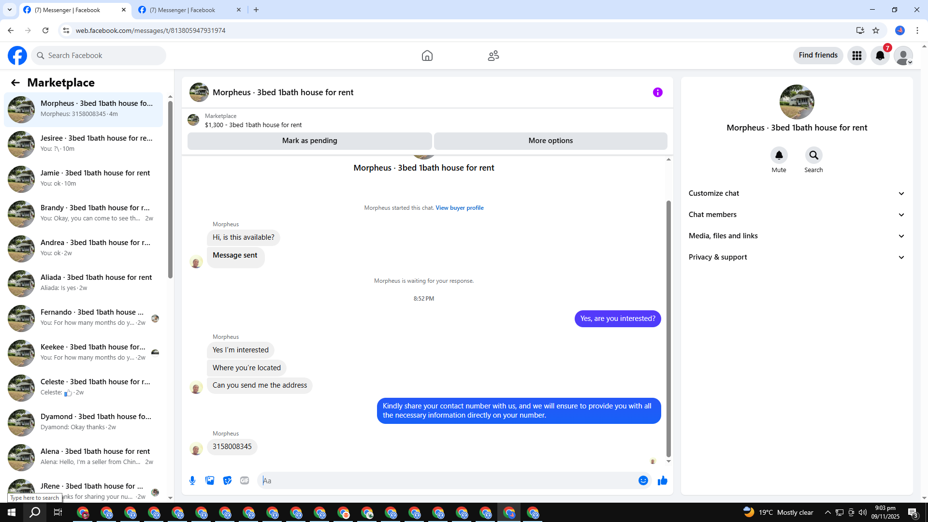Viewport: 928px width, 522px height.
Task: Open the View buyer profile link
Action: click(460, 208)
